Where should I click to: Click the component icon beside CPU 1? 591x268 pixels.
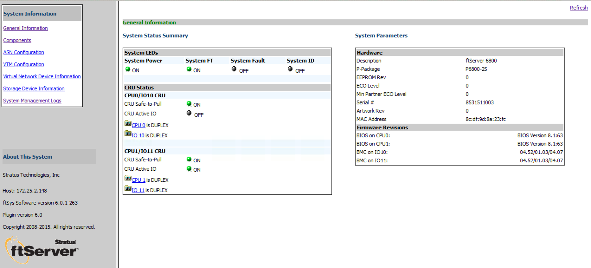(128, 178)
